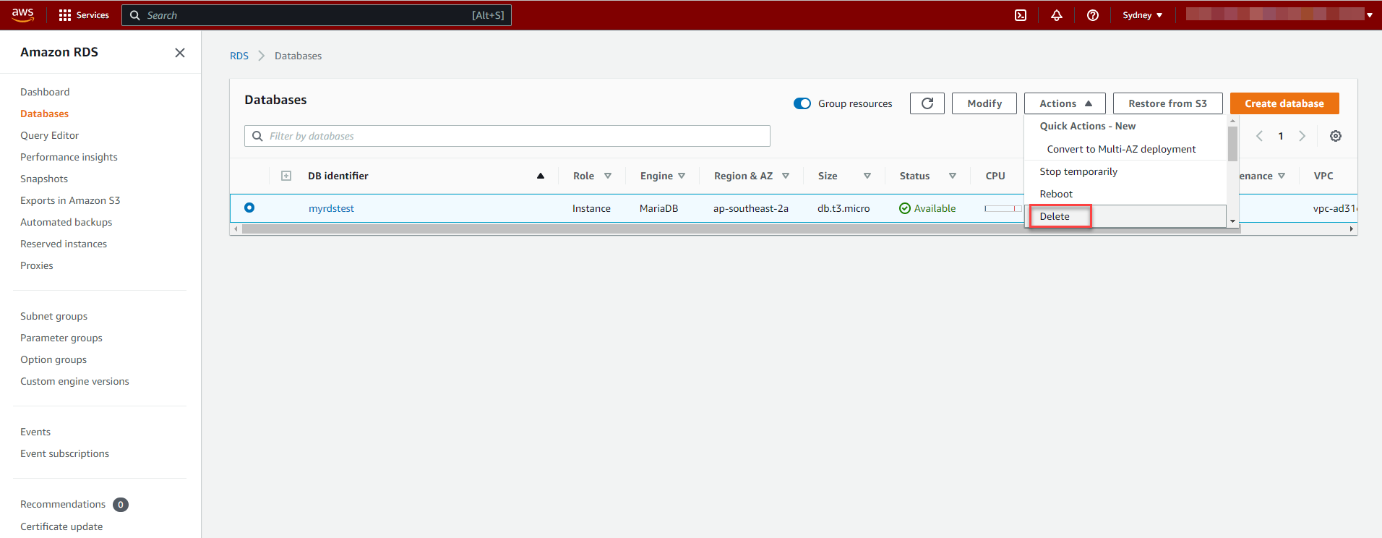The image size is (1382, 538).
Task: Open the myrdstest database link
Action: point(331,208)
